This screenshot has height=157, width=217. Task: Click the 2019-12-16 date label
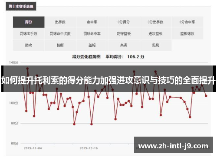(89, 148)
